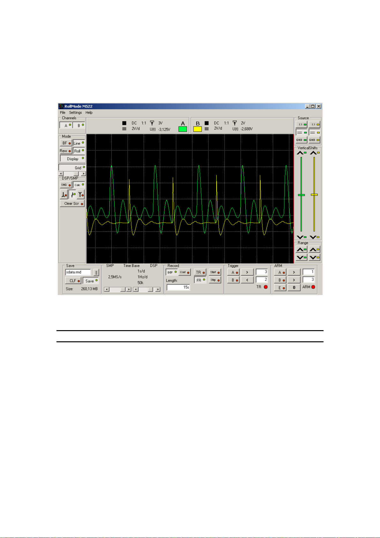Click the yellow channel B color swatch

[x=197, y=129]
